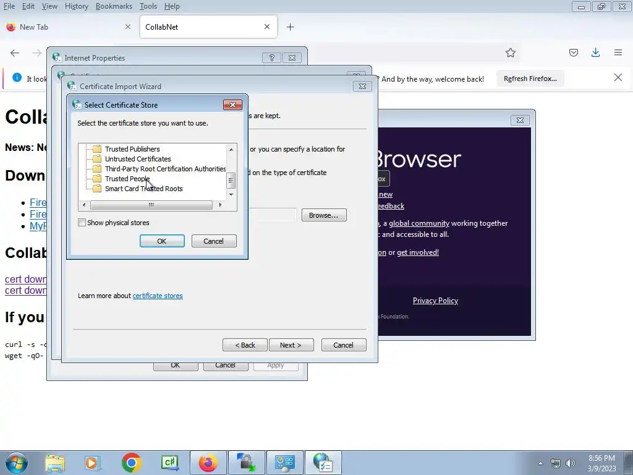Cancel the Certificate Import Wizard
633x475 pixels.
344,345
